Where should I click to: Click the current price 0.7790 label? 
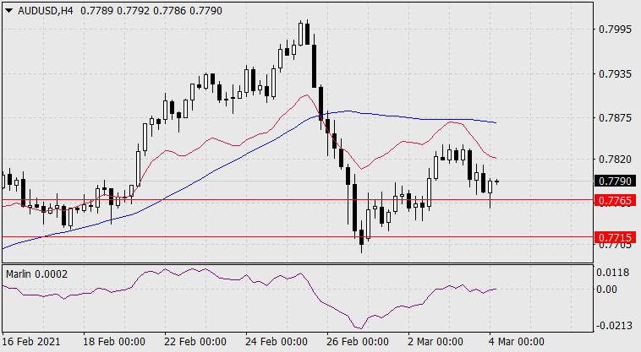coord(615,181)
